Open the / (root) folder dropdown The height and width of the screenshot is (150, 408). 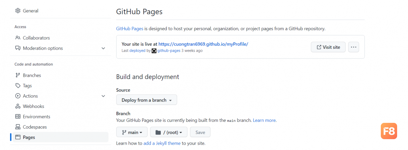tap(169, 132)
